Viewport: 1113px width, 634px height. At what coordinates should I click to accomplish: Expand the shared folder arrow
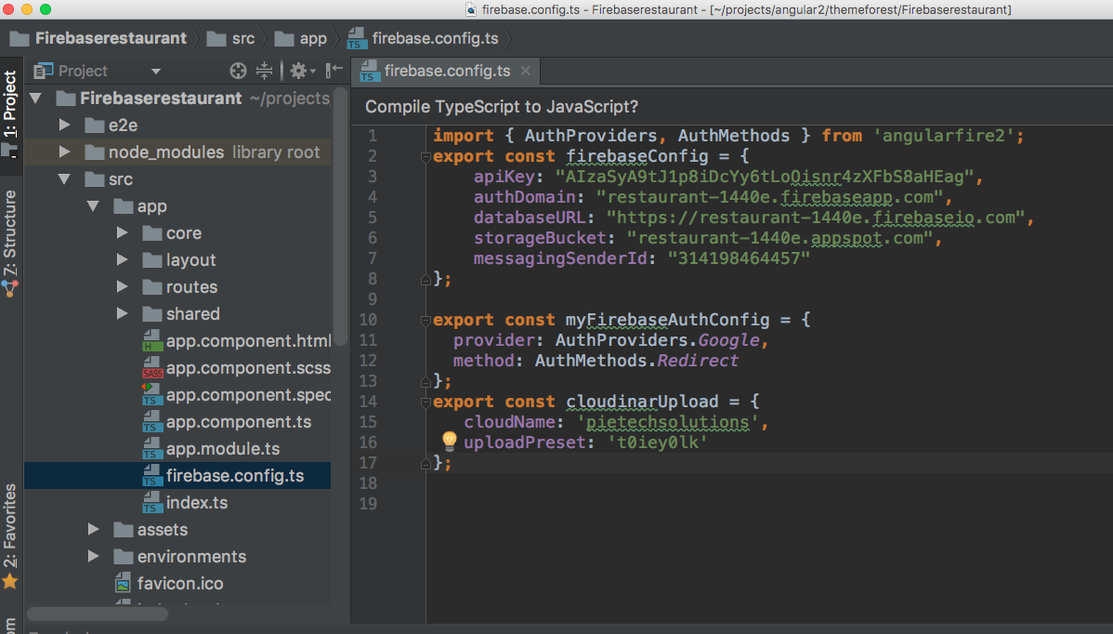point(122,314)
